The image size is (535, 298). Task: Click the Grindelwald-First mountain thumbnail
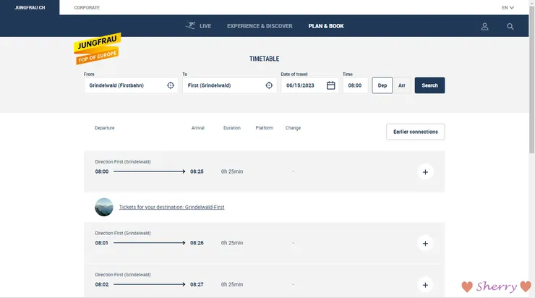tap(103, 207)
